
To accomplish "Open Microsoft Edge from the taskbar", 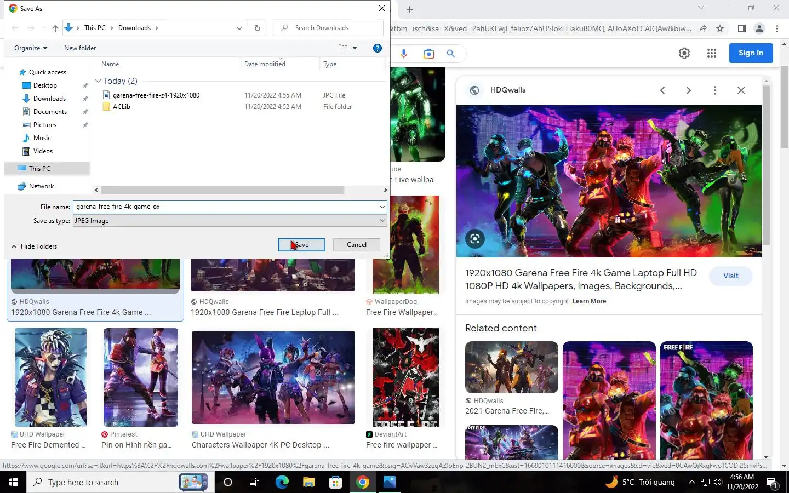I will [x=282, y=482].
